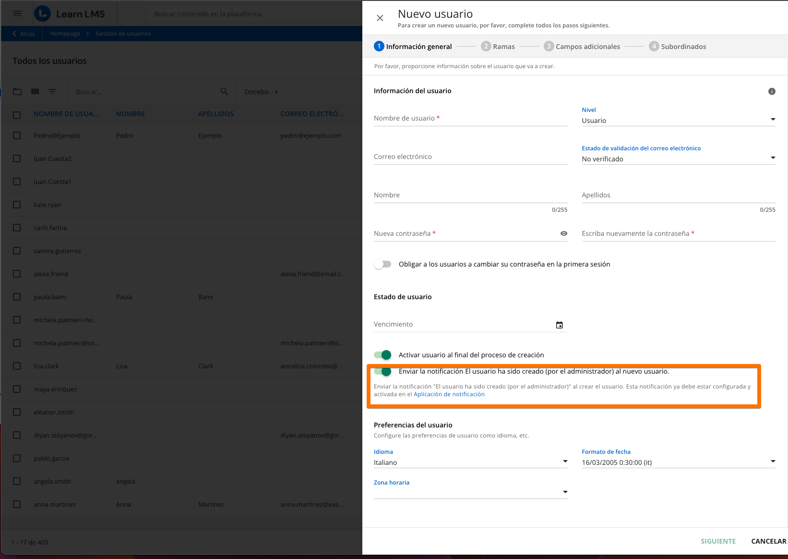Click the eleanor.smith username

tap(54, 412)
